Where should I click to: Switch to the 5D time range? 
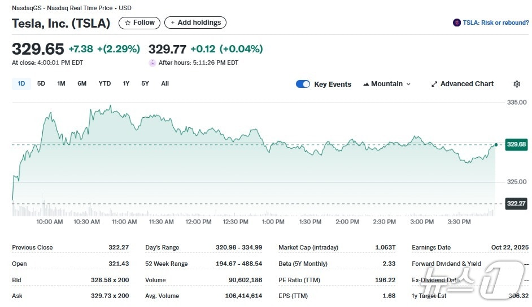pyautogui.click(x=41, y=84)
